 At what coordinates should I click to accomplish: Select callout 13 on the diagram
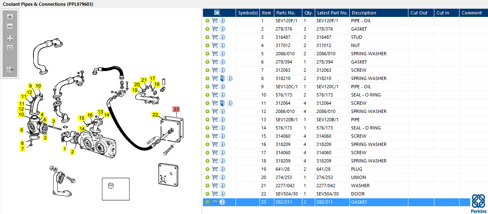pos(100,112)
